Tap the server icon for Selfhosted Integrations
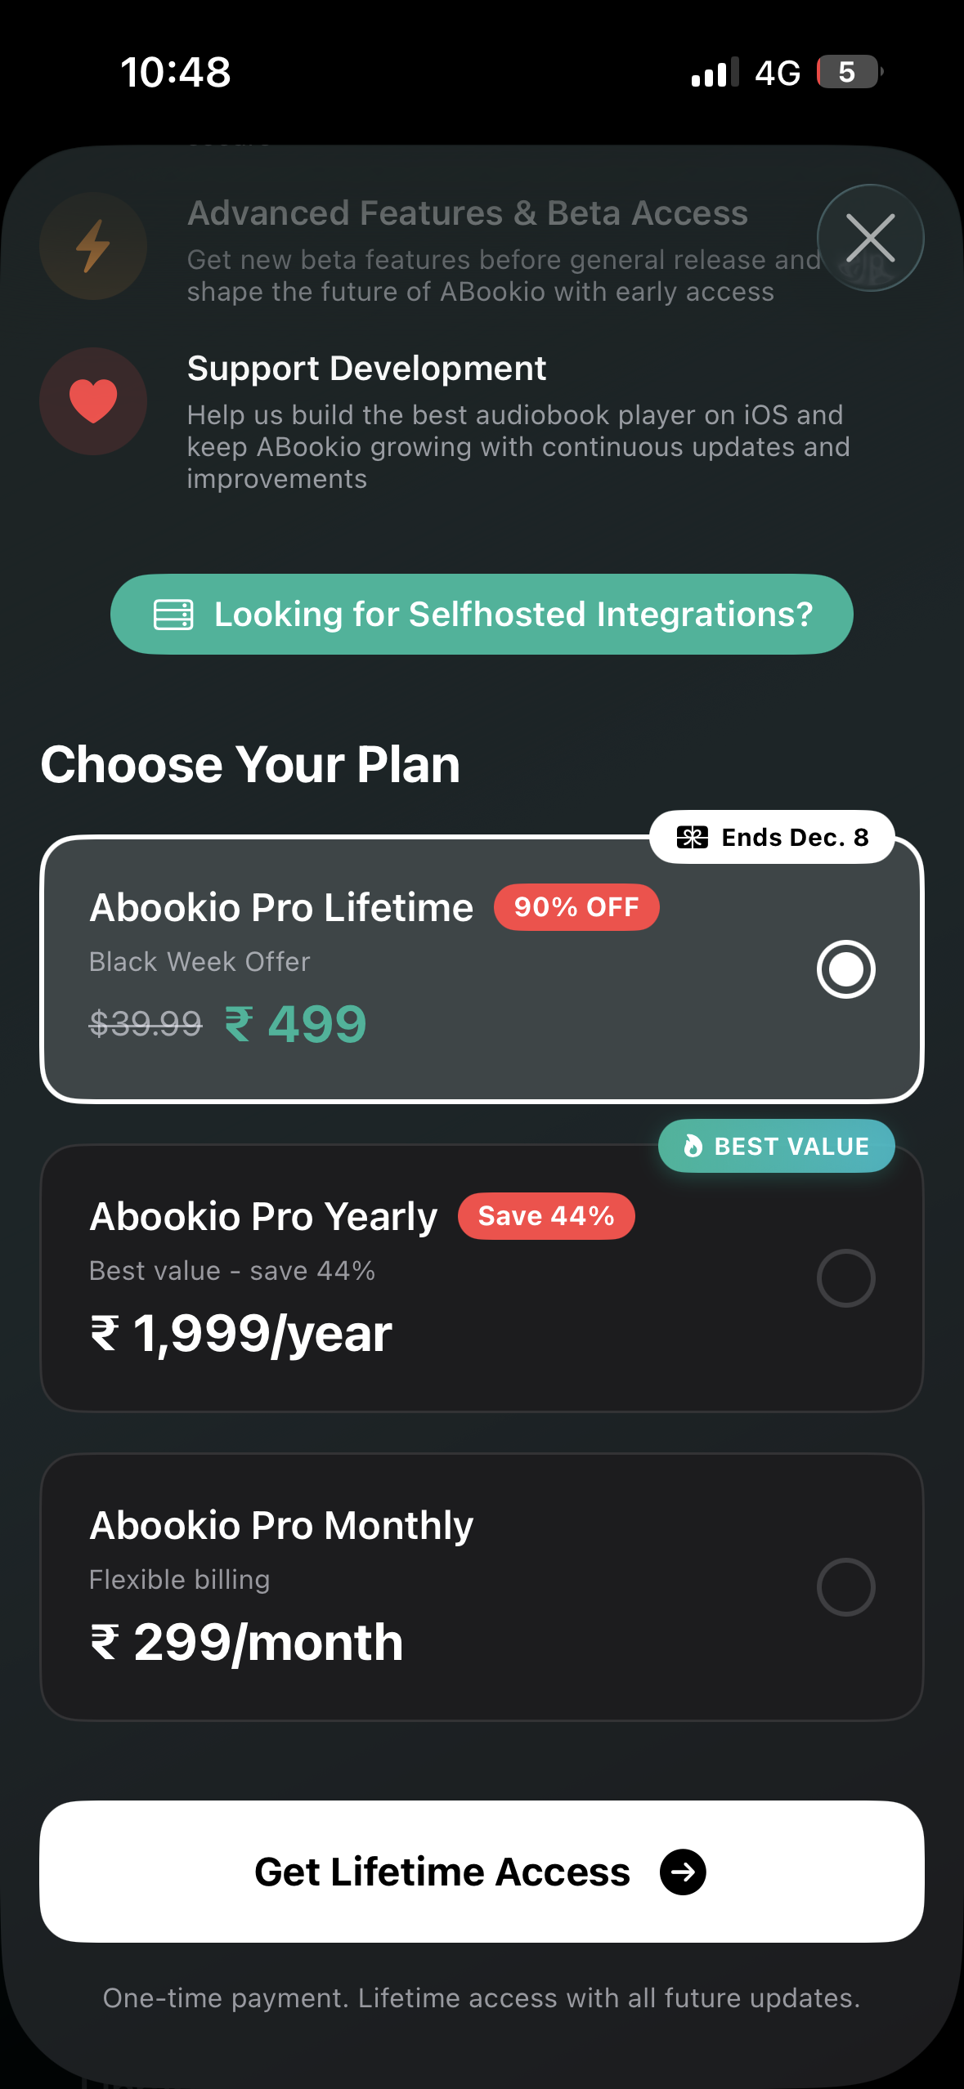Image resolution: width=964 pixels, height=2089 pixels. point(173,615)
